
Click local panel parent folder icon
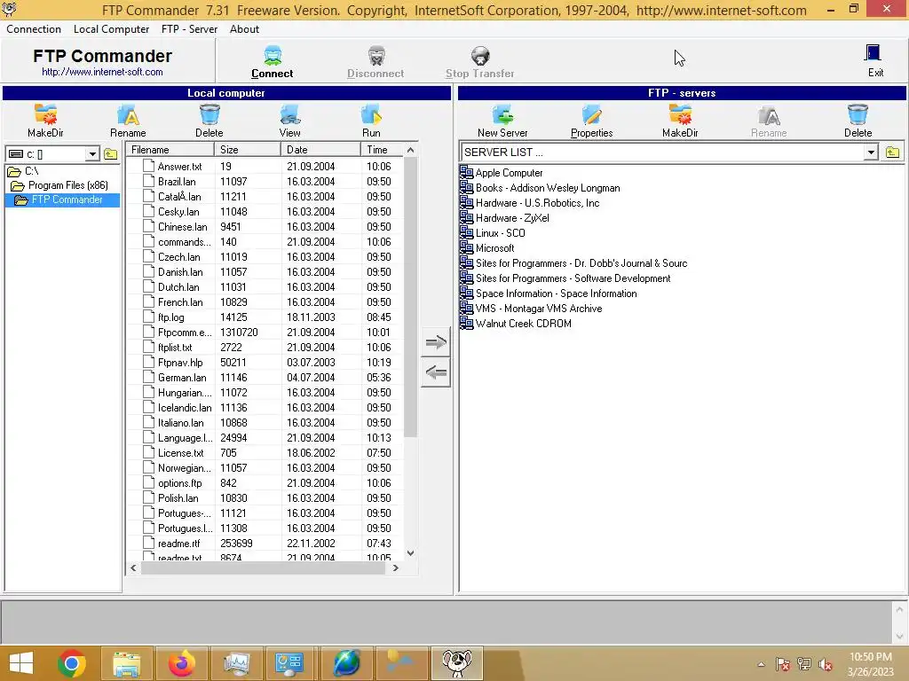[x=111, y=154]
